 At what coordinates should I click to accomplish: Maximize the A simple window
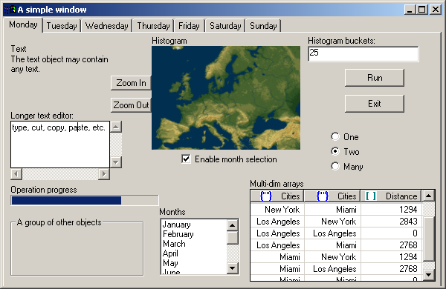422,10
